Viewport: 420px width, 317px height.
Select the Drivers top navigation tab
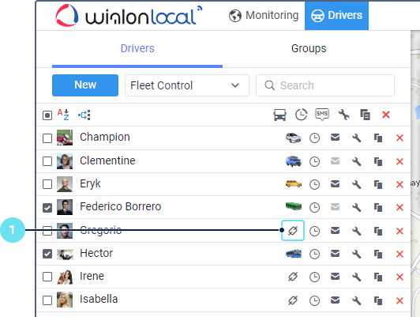pyautogui.click(x=336, y=16)
